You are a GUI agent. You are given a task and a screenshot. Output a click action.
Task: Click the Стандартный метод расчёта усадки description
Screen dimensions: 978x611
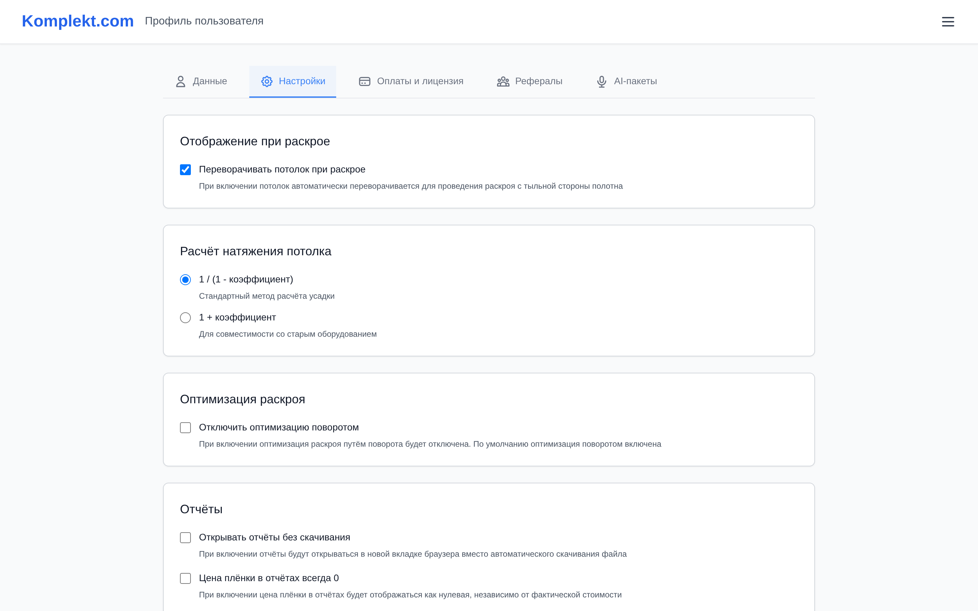point(267,296)
